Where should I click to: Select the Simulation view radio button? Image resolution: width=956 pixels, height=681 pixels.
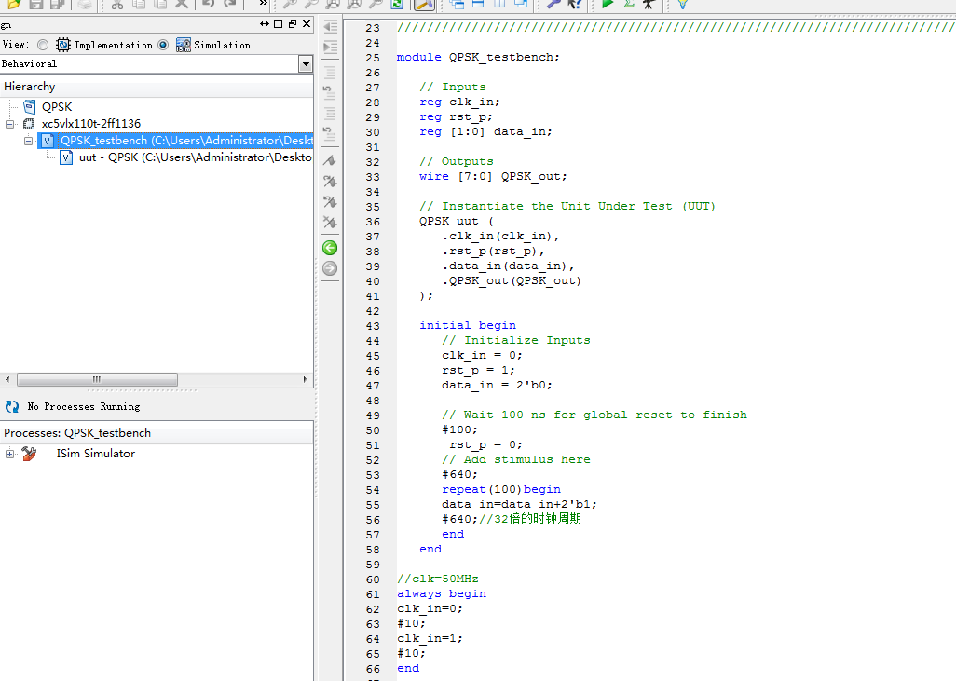coord(163,45)
